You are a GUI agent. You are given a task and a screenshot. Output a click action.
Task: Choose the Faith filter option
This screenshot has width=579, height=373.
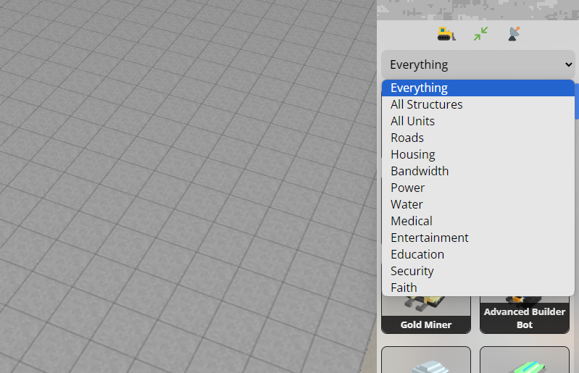[x=478, y=287]
